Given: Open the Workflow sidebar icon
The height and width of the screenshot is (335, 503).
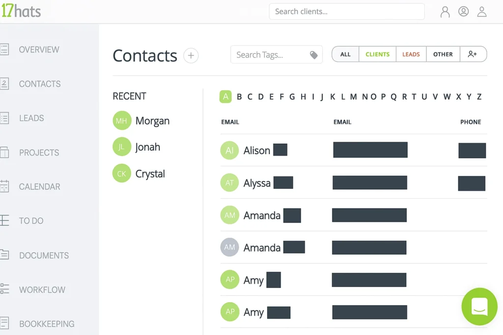Looking at the screenshot, I should [x=4, y=289].
